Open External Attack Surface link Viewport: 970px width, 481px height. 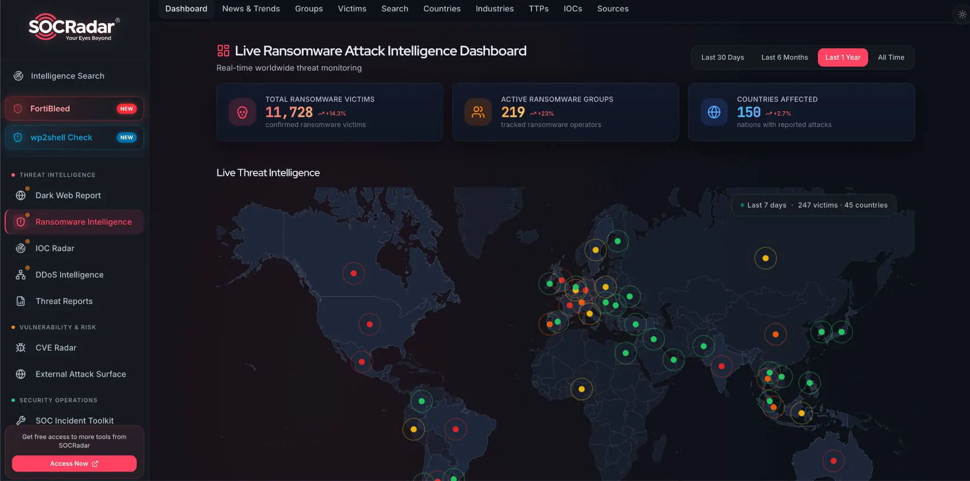74,374
